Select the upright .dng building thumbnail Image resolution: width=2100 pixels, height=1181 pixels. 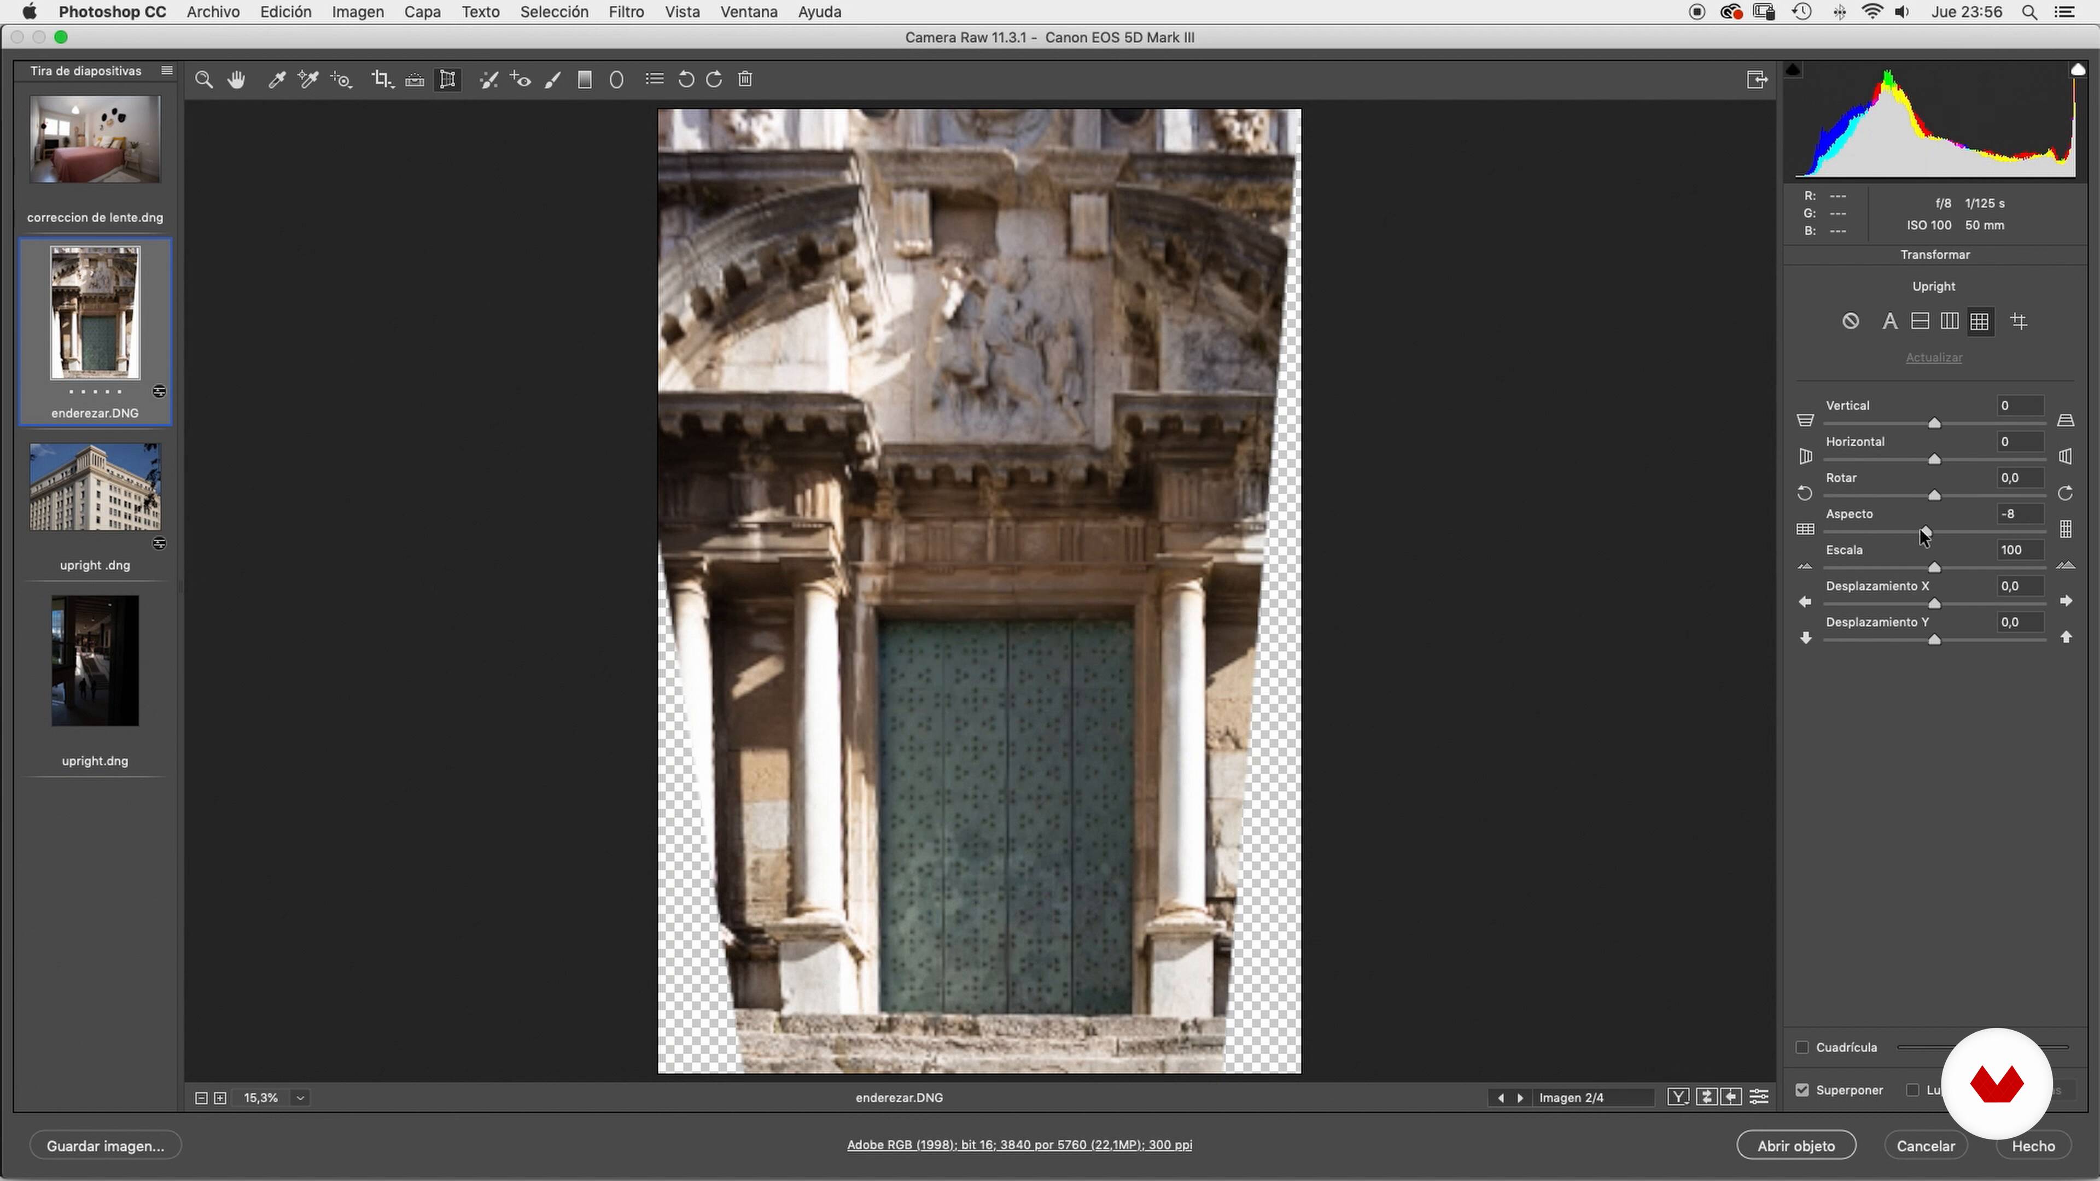(x=95, y=487)
